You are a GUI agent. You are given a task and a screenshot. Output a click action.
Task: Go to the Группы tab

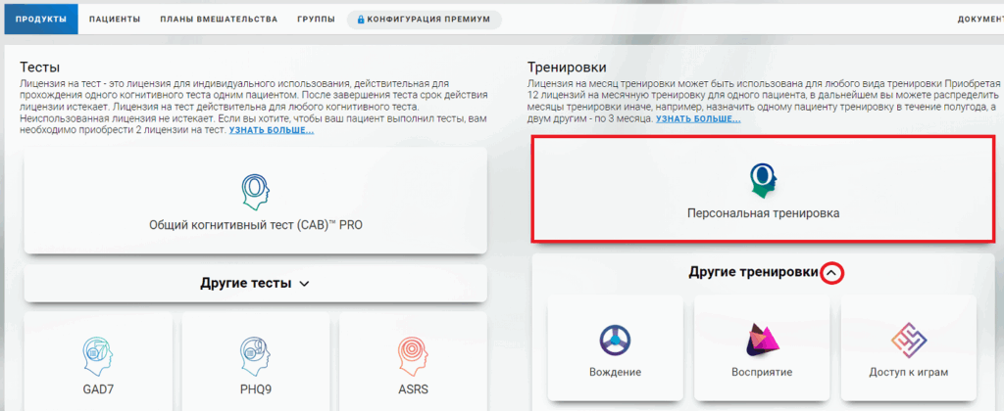[x=316, y=20]
